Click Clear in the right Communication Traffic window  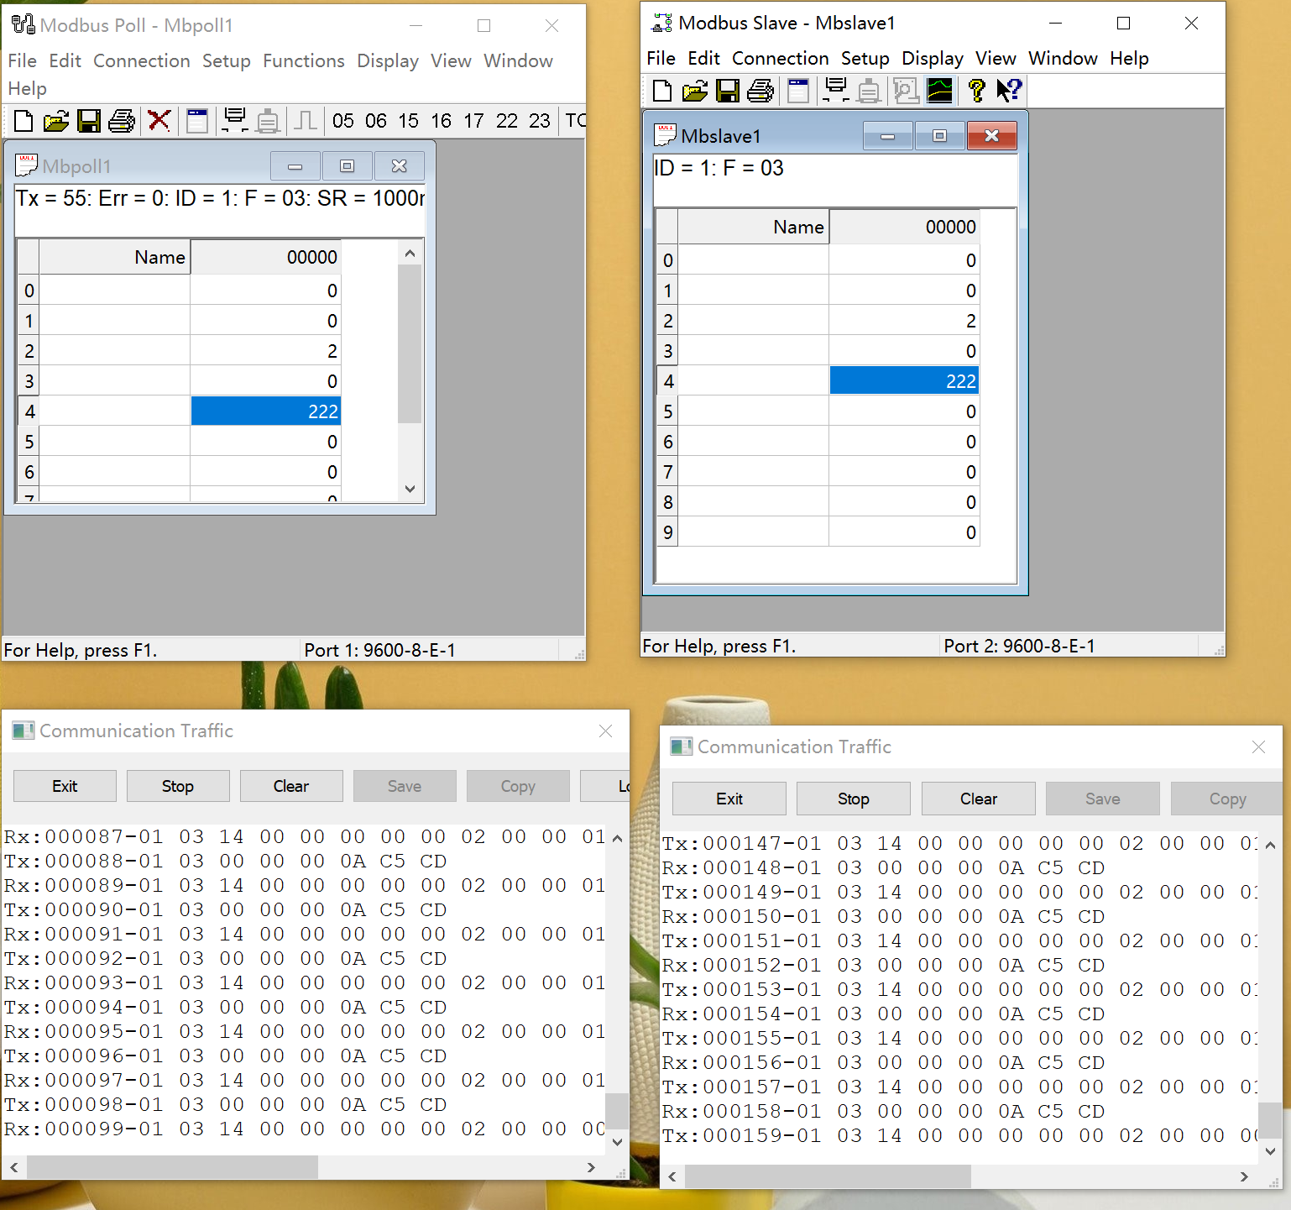(x=979, y=799)
